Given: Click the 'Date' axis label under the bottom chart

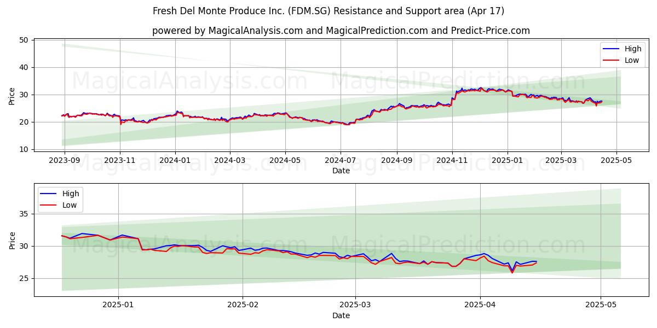Looking at the screenshot, I should click(341, 315).
